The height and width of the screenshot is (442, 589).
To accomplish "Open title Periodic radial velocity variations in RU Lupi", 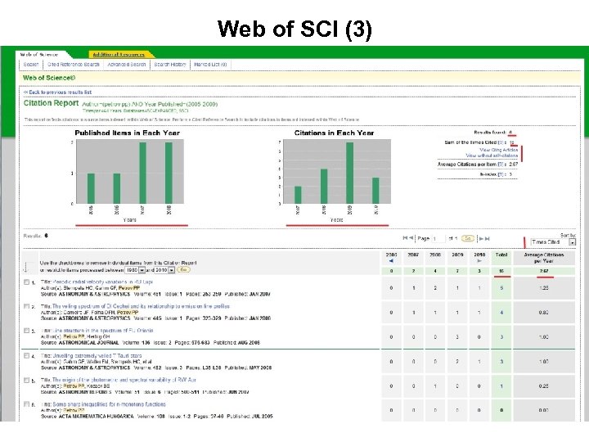I will [102, 282].
